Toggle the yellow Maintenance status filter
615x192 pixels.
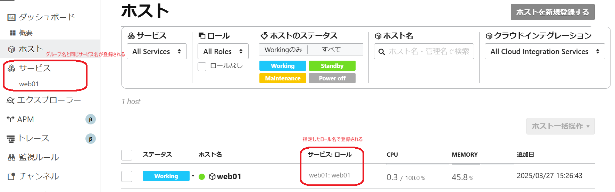(x=283, y=78)
